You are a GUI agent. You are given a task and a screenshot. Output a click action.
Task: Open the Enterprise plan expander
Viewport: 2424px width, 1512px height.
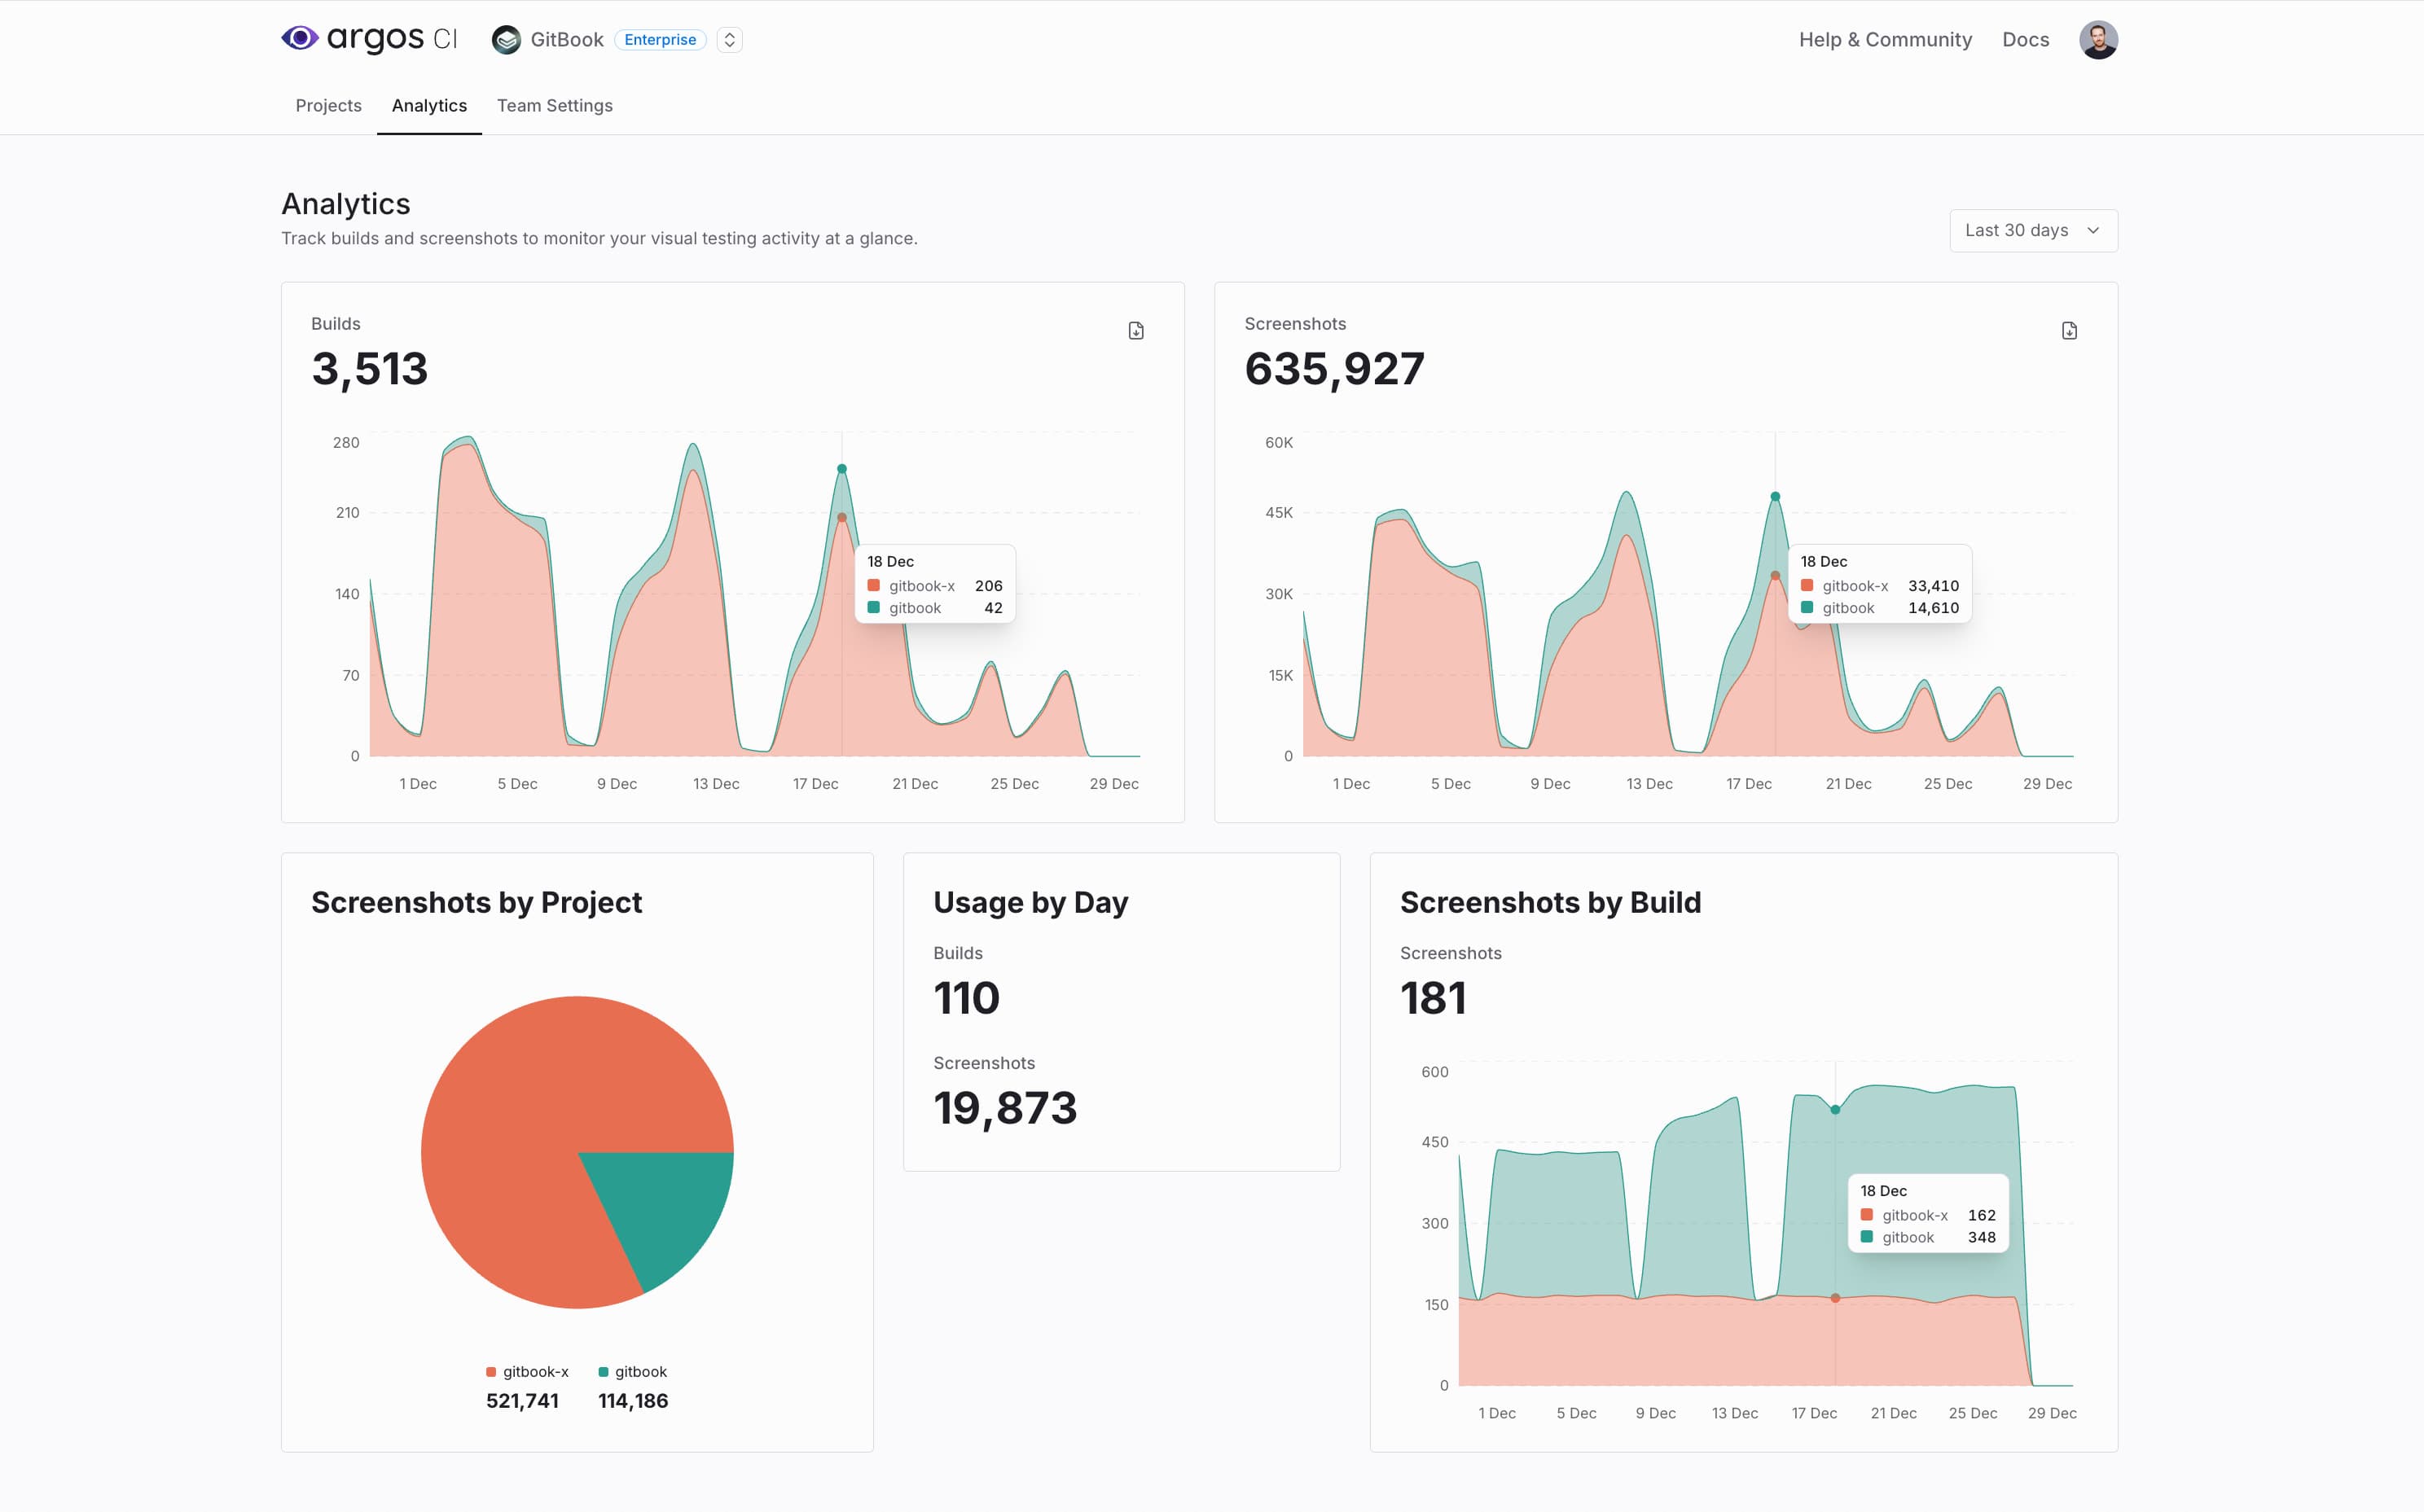click(732, 38)
